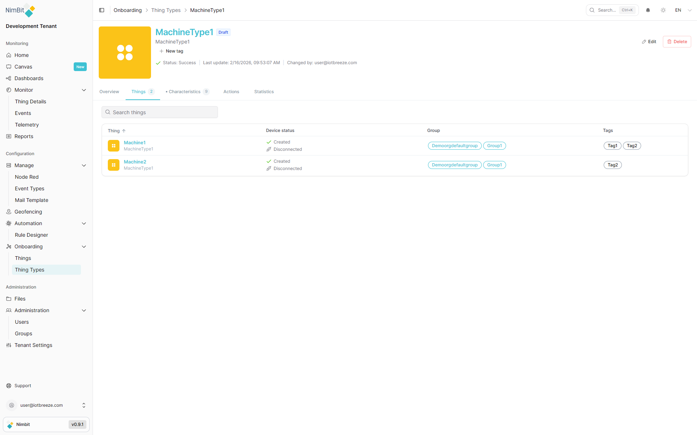Click the Search things field

[160, 112]
